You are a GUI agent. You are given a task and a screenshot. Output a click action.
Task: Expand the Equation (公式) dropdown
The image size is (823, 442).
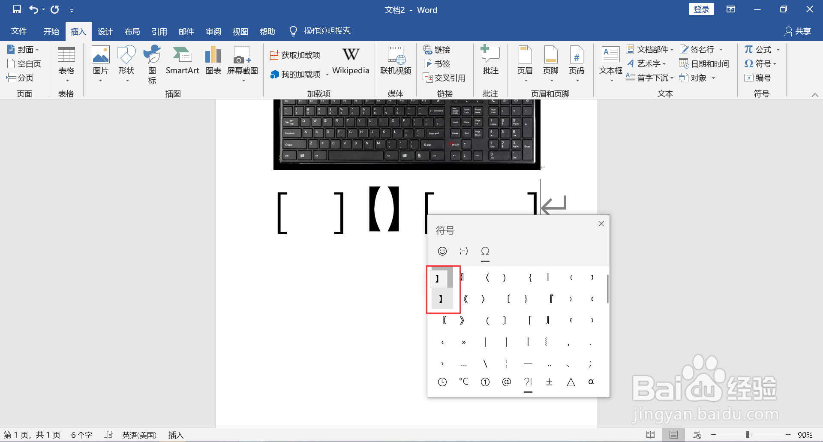tap(778, 50)
